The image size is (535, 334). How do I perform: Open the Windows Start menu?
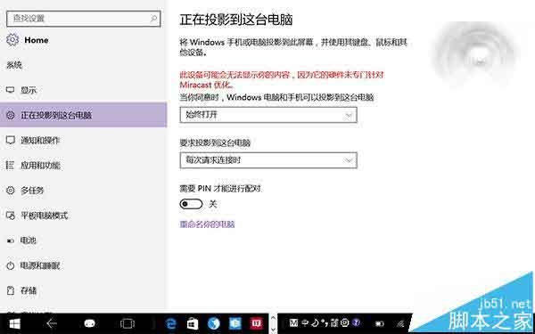(14, 323)
